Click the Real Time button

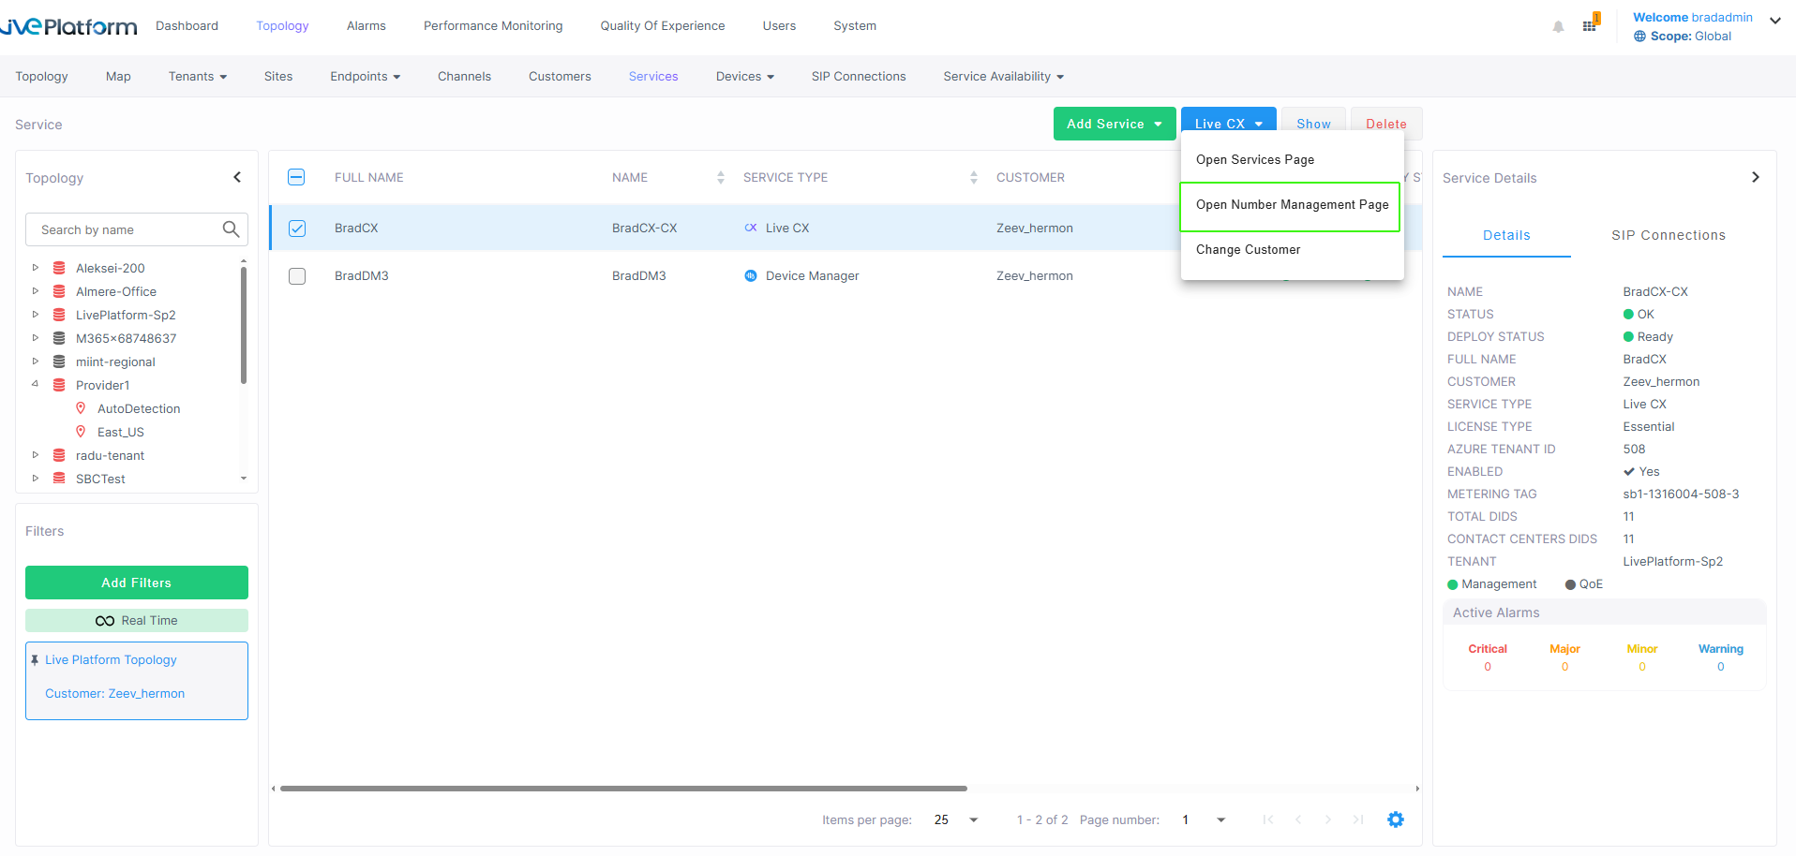click(x=137, y=621)
